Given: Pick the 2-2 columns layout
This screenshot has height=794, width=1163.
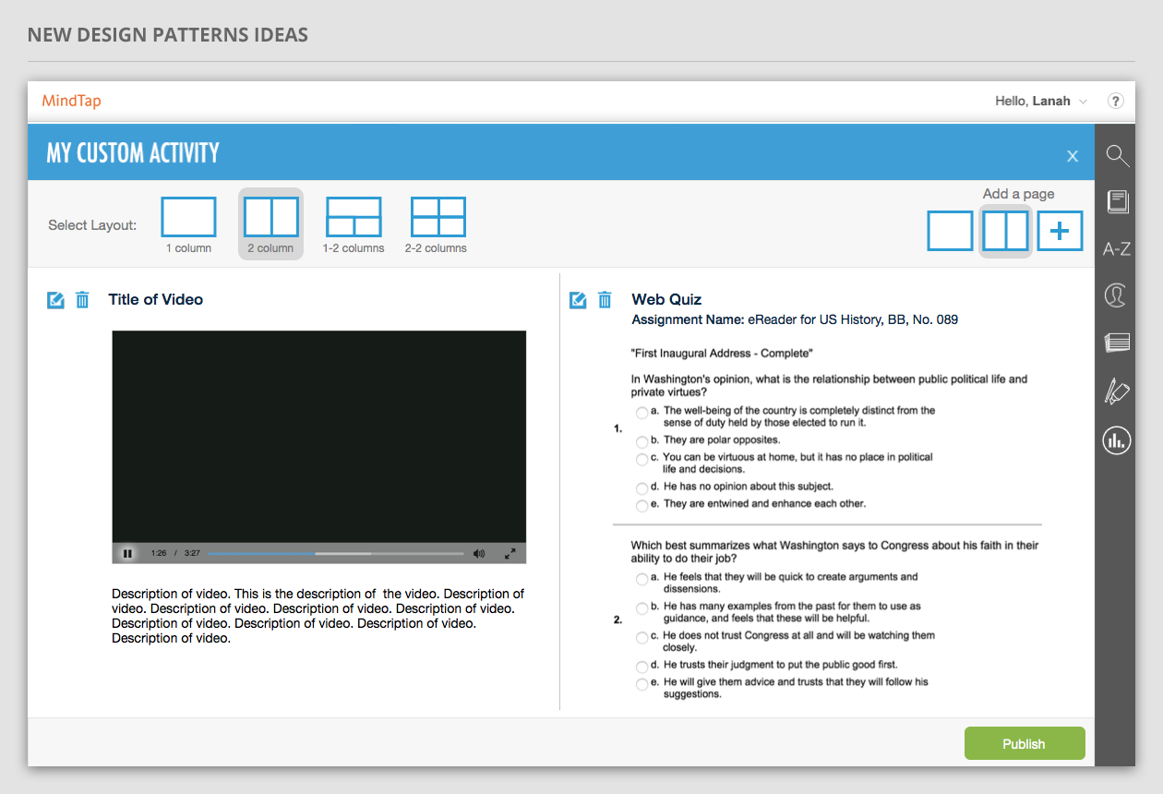Looking at the screenshot, I should click(438, 218).
